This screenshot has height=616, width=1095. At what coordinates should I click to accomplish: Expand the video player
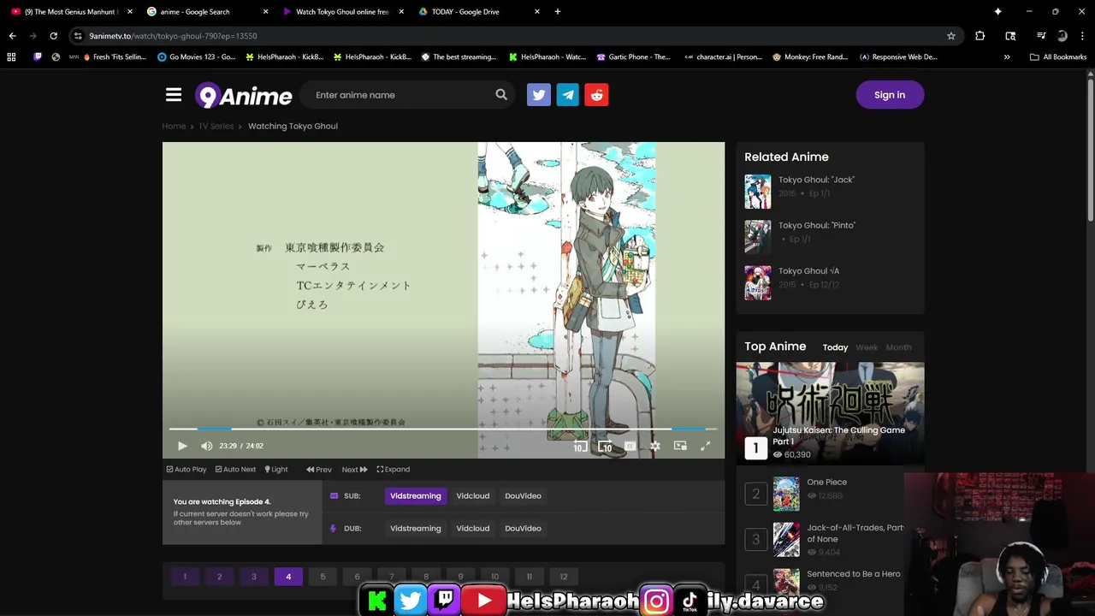(x=394, y=469)
